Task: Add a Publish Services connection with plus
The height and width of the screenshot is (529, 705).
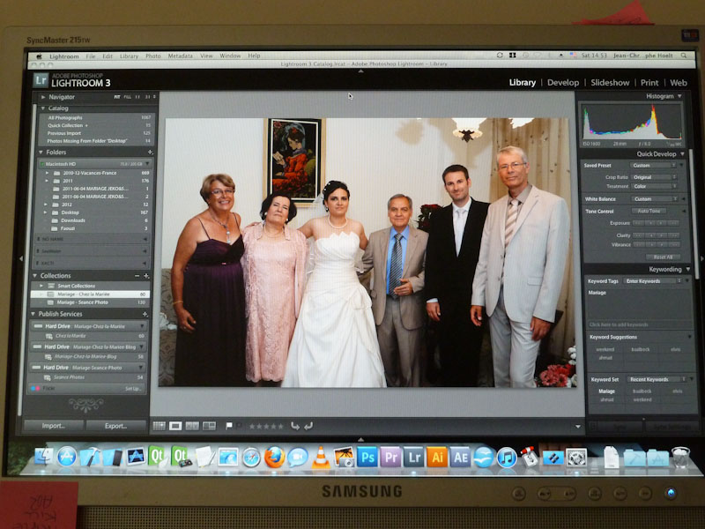Action: pos(145,314)
